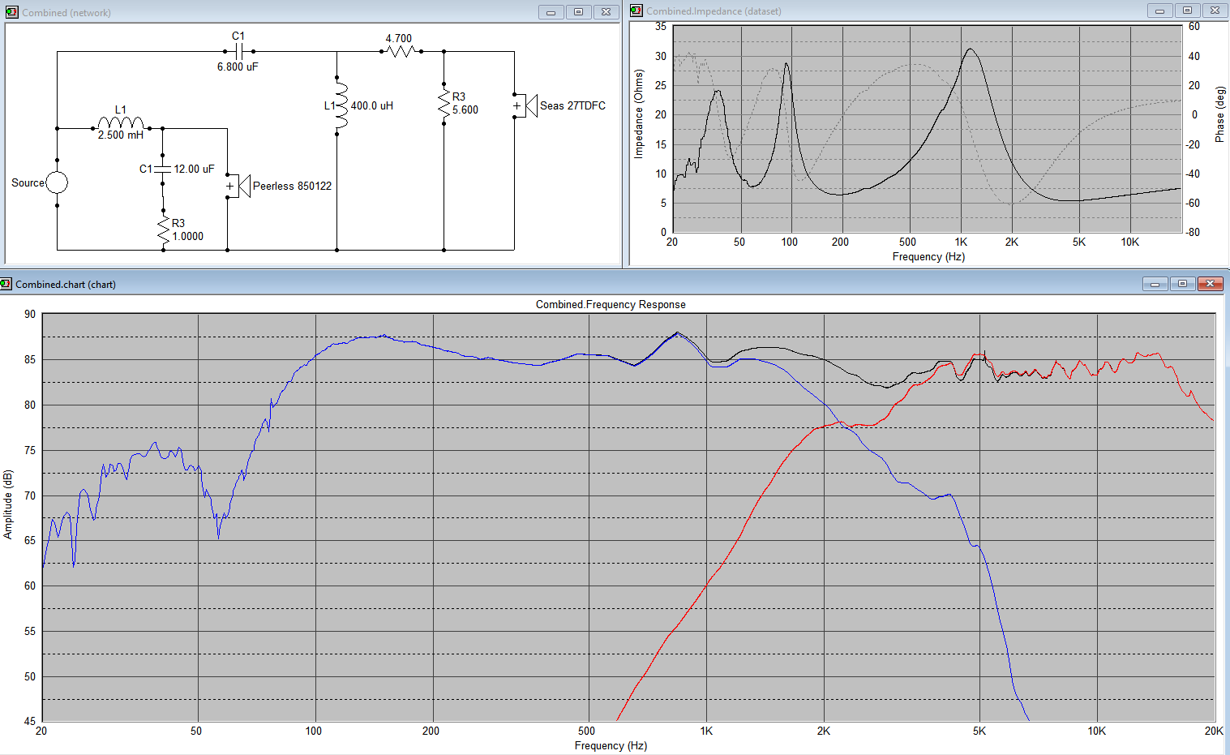Click the 90 dB tick on amplitude axis
This screenshot has height=755, width=1230.
point(30,314)
